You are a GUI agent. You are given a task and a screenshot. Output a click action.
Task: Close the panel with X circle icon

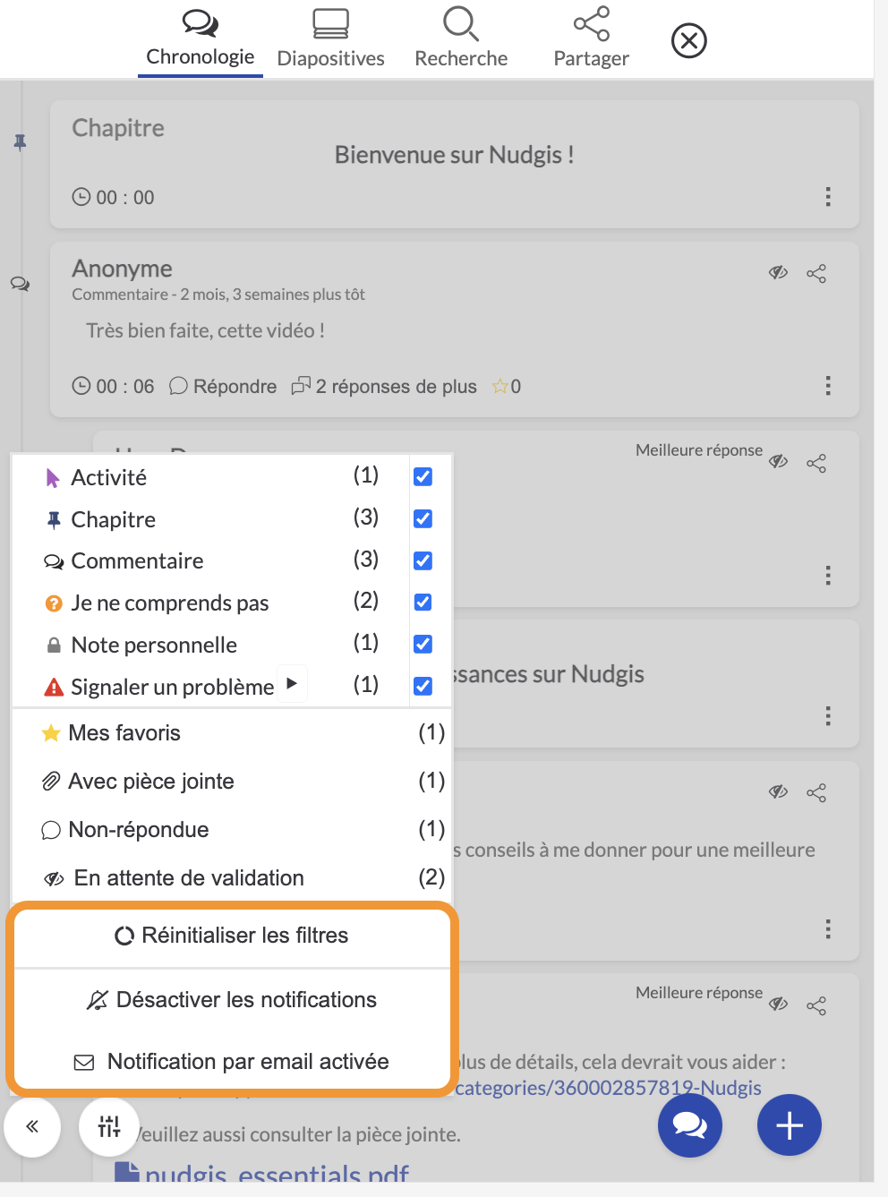tap(688, 41)
